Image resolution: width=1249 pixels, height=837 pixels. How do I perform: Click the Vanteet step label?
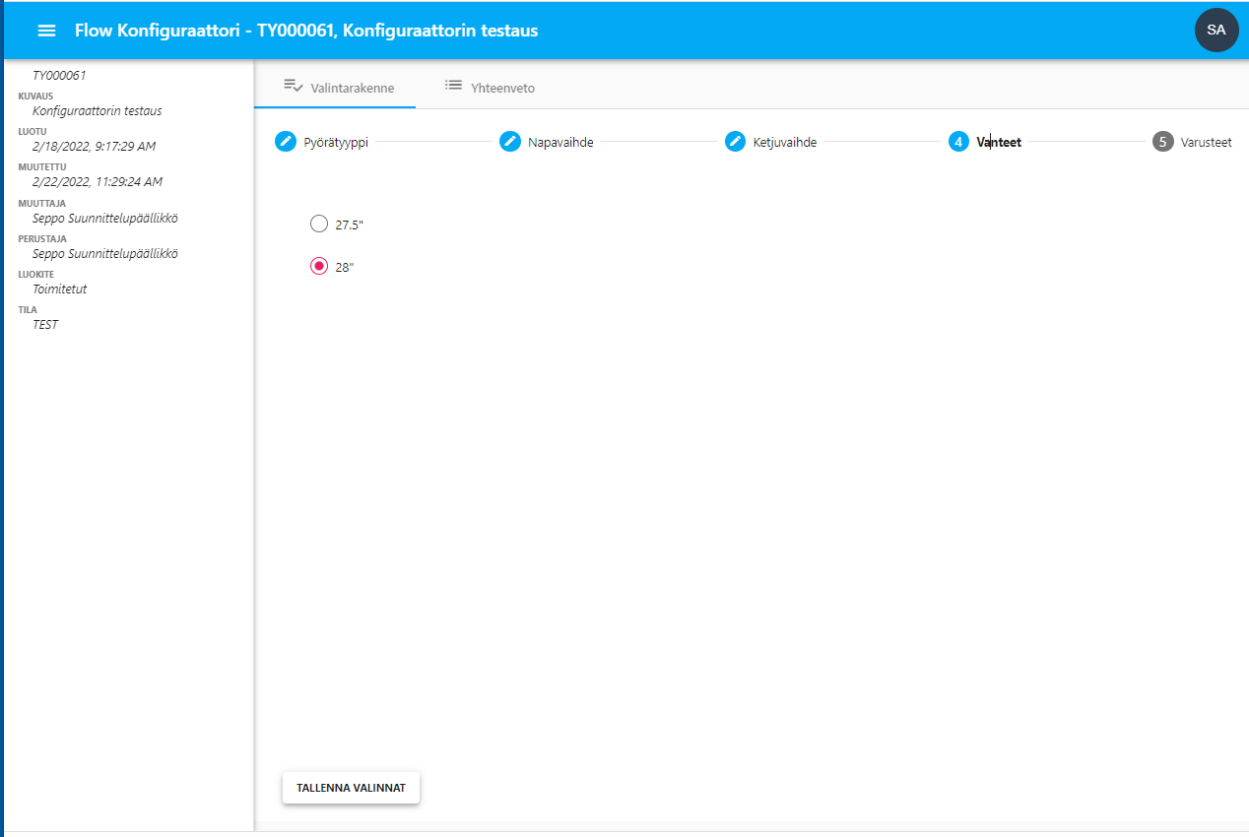(x=999, y=142)
